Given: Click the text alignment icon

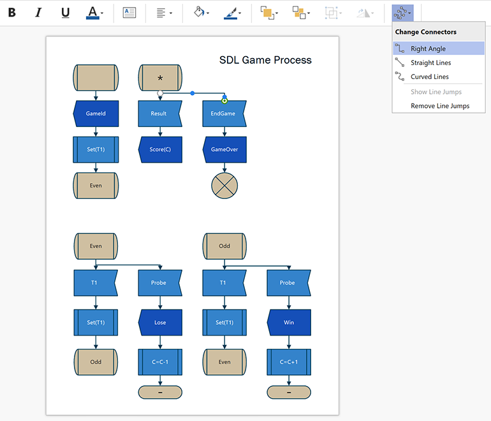Looking at the screenshot, I should (x=161, y=12).
